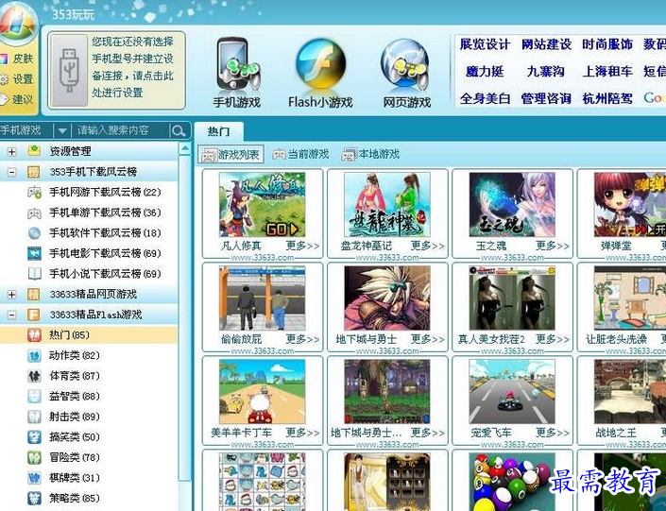Open the 宠爱飞车 game thumbnail
This screenshot has height=511, width=666.
pyautogui.click(x=512, y=391)
